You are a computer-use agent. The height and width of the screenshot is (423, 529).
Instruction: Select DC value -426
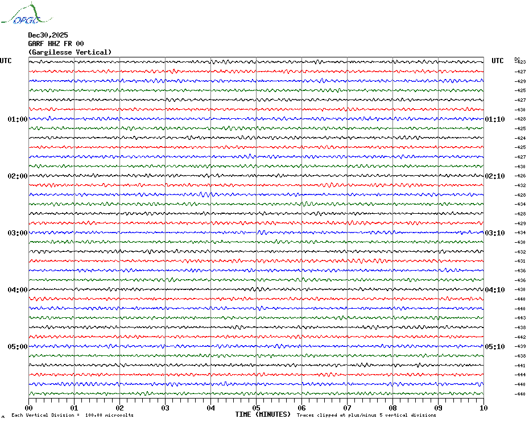[520, 176]
